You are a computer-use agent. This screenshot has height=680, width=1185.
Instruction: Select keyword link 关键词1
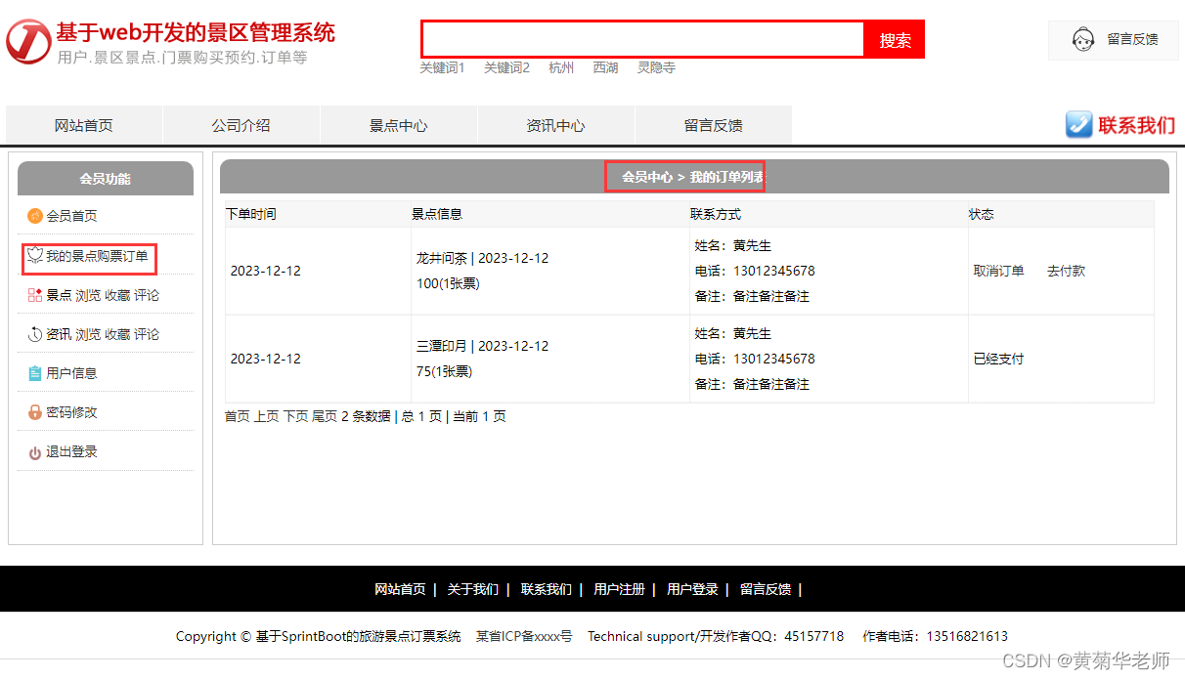(442, 67)
